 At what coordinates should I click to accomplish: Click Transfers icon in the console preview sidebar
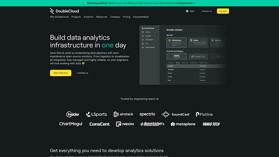143,36
